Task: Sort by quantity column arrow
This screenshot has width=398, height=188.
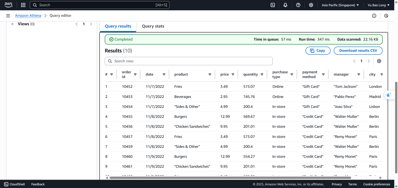Action: [262, 74]
